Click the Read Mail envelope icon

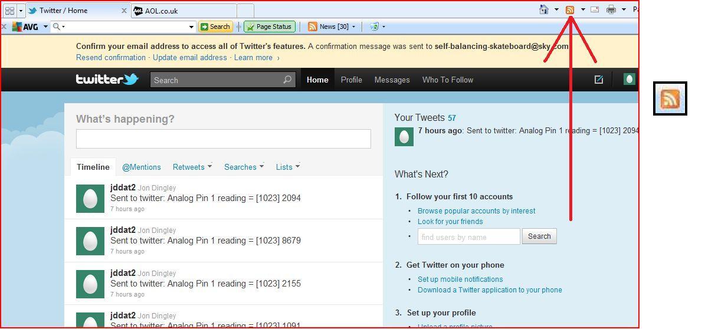[595, 9]
